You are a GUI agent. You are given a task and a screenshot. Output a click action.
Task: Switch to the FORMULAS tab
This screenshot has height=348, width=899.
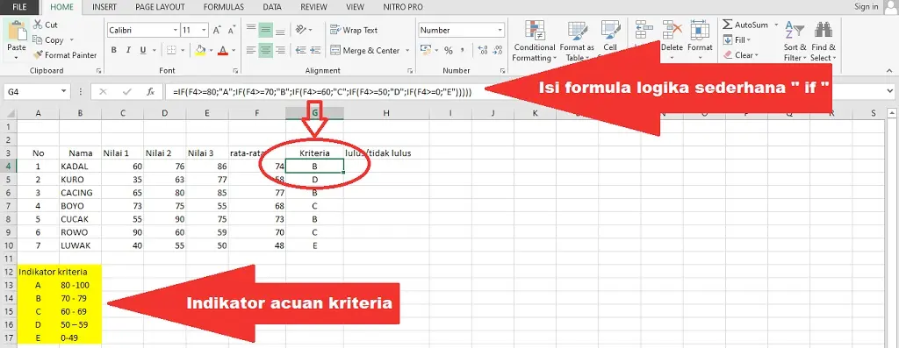point(224,7)
